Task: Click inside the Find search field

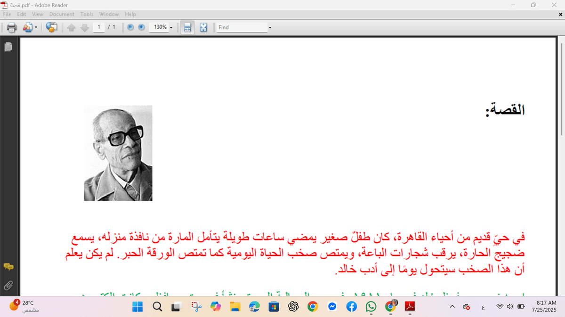Action: [242, 27]
